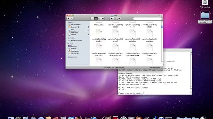Open Documents in the sidebar

pos(74,54)
